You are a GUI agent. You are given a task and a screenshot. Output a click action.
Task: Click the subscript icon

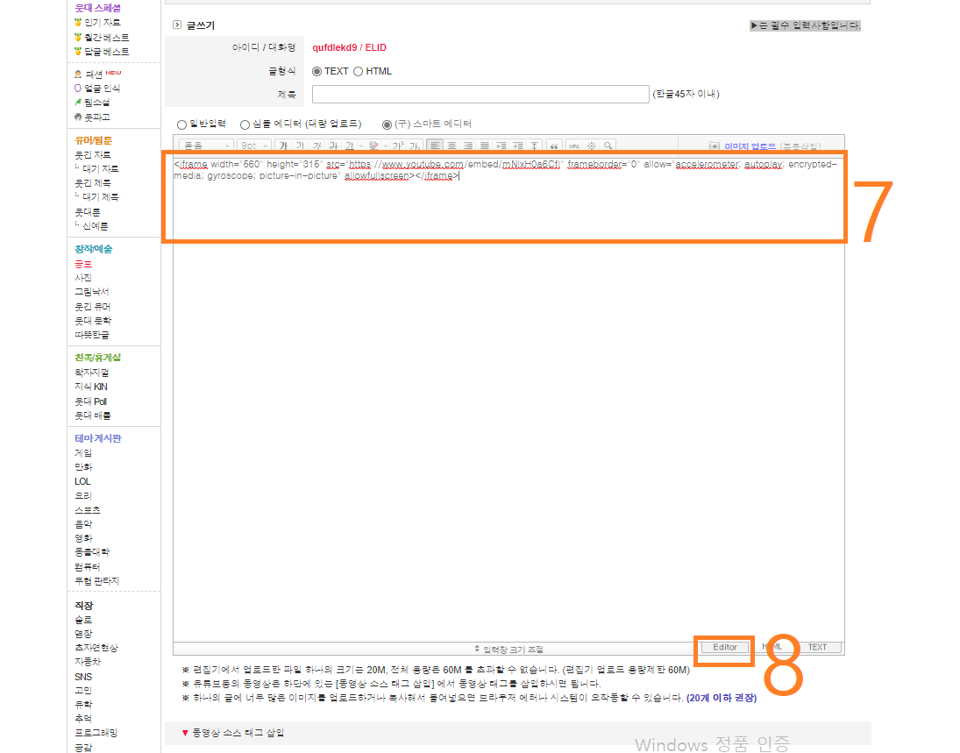tap(415, 146)
